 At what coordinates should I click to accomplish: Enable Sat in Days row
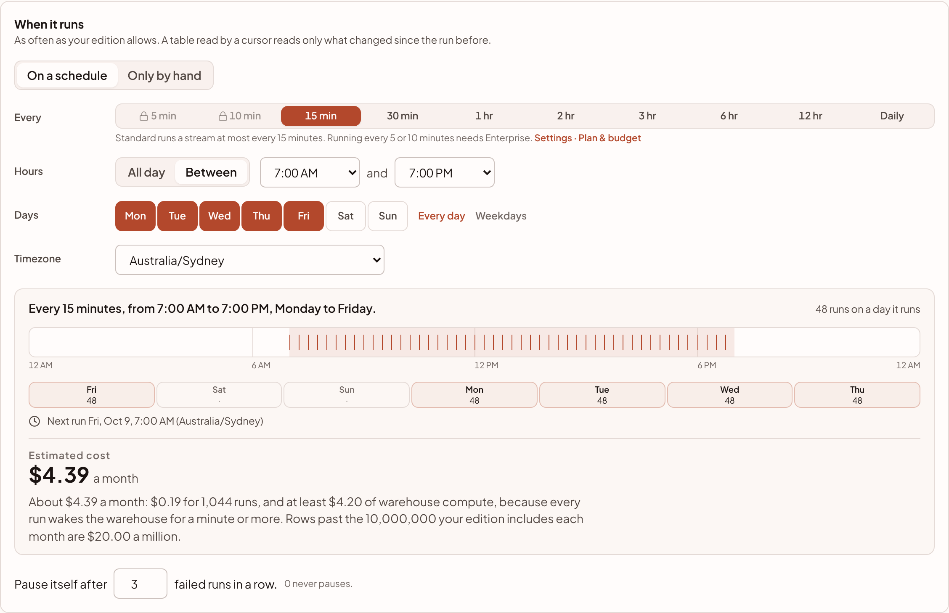click(346, 216)
